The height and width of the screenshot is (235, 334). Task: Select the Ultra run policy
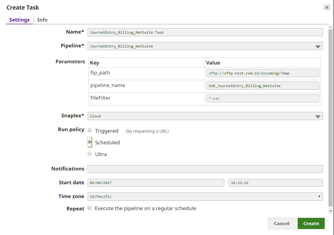tap(90, 154)
